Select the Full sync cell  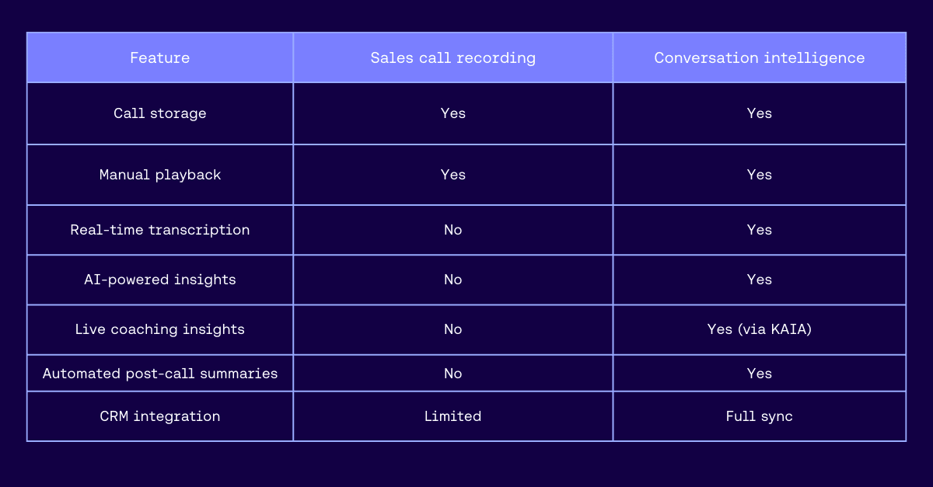coord(759,416)
